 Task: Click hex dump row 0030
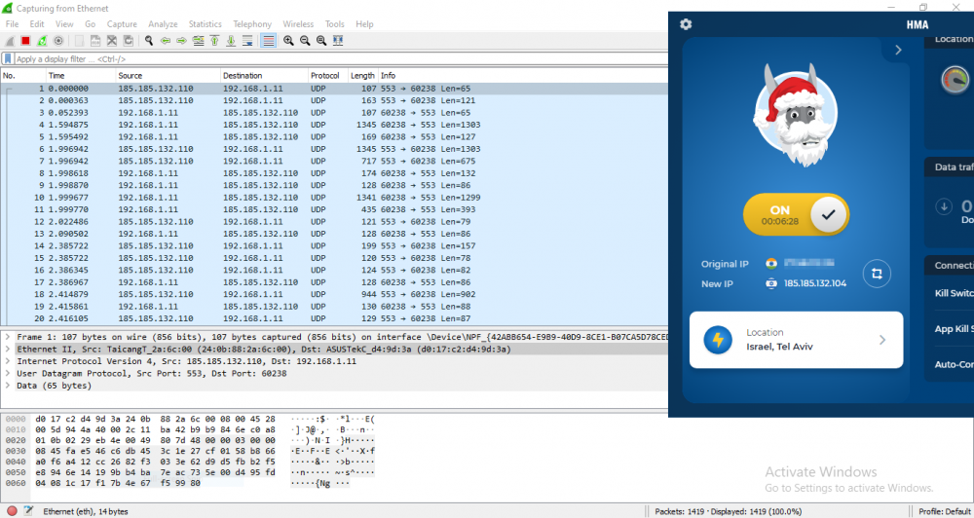click(x=190, y=451)
